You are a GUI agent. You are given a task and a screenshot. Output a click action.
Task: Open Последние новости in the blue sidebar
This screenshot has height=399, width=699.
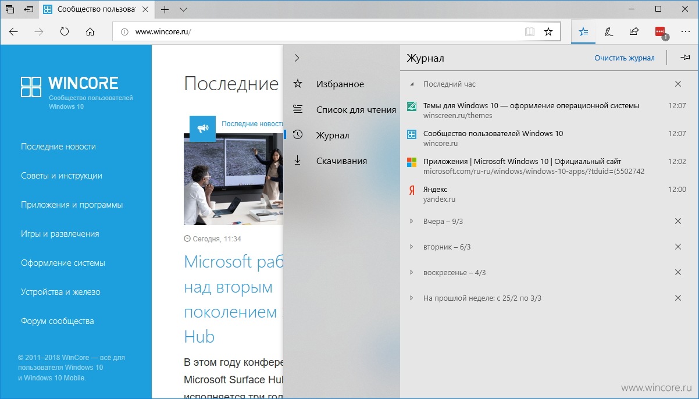click(58, 147)
